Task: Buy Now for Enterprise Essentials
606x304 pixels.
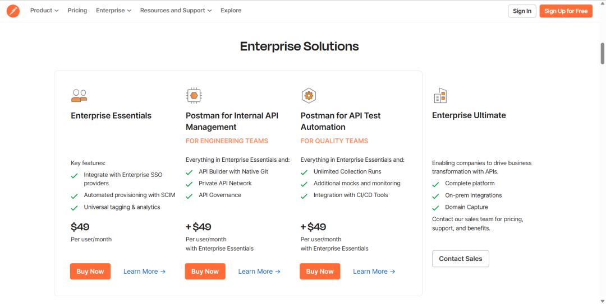Action: point(90,272)
